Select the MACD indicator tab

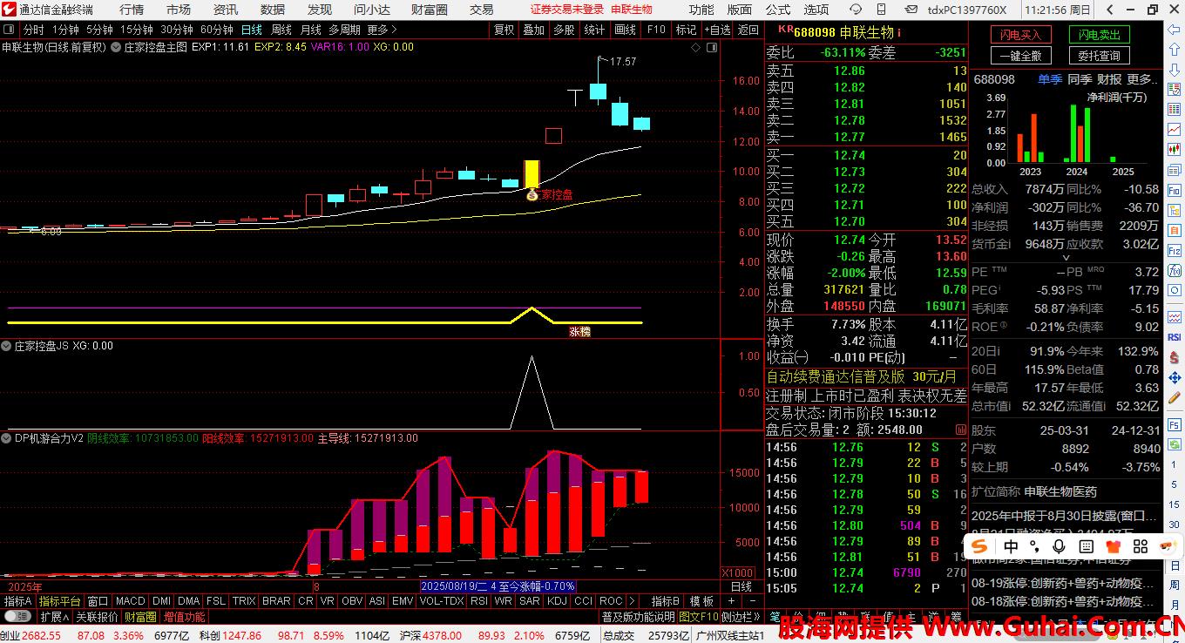pyautogui.click(x=131, y=601)
